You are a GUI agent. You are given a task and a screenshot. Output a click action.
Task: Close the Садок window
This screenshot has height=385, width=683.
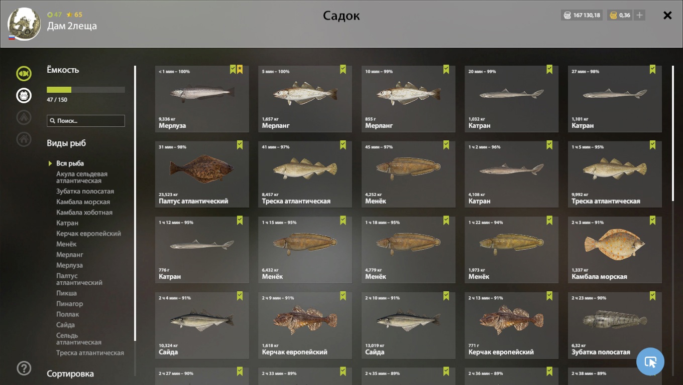667,15
